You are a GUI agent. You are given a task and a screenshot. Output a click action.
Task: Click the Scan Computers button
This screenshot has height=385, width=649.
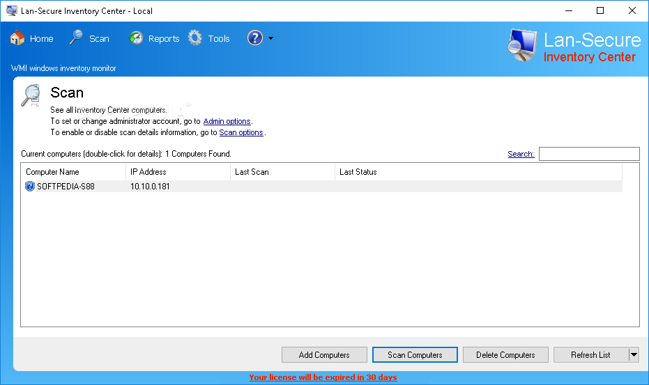click(x=415, y=355)
